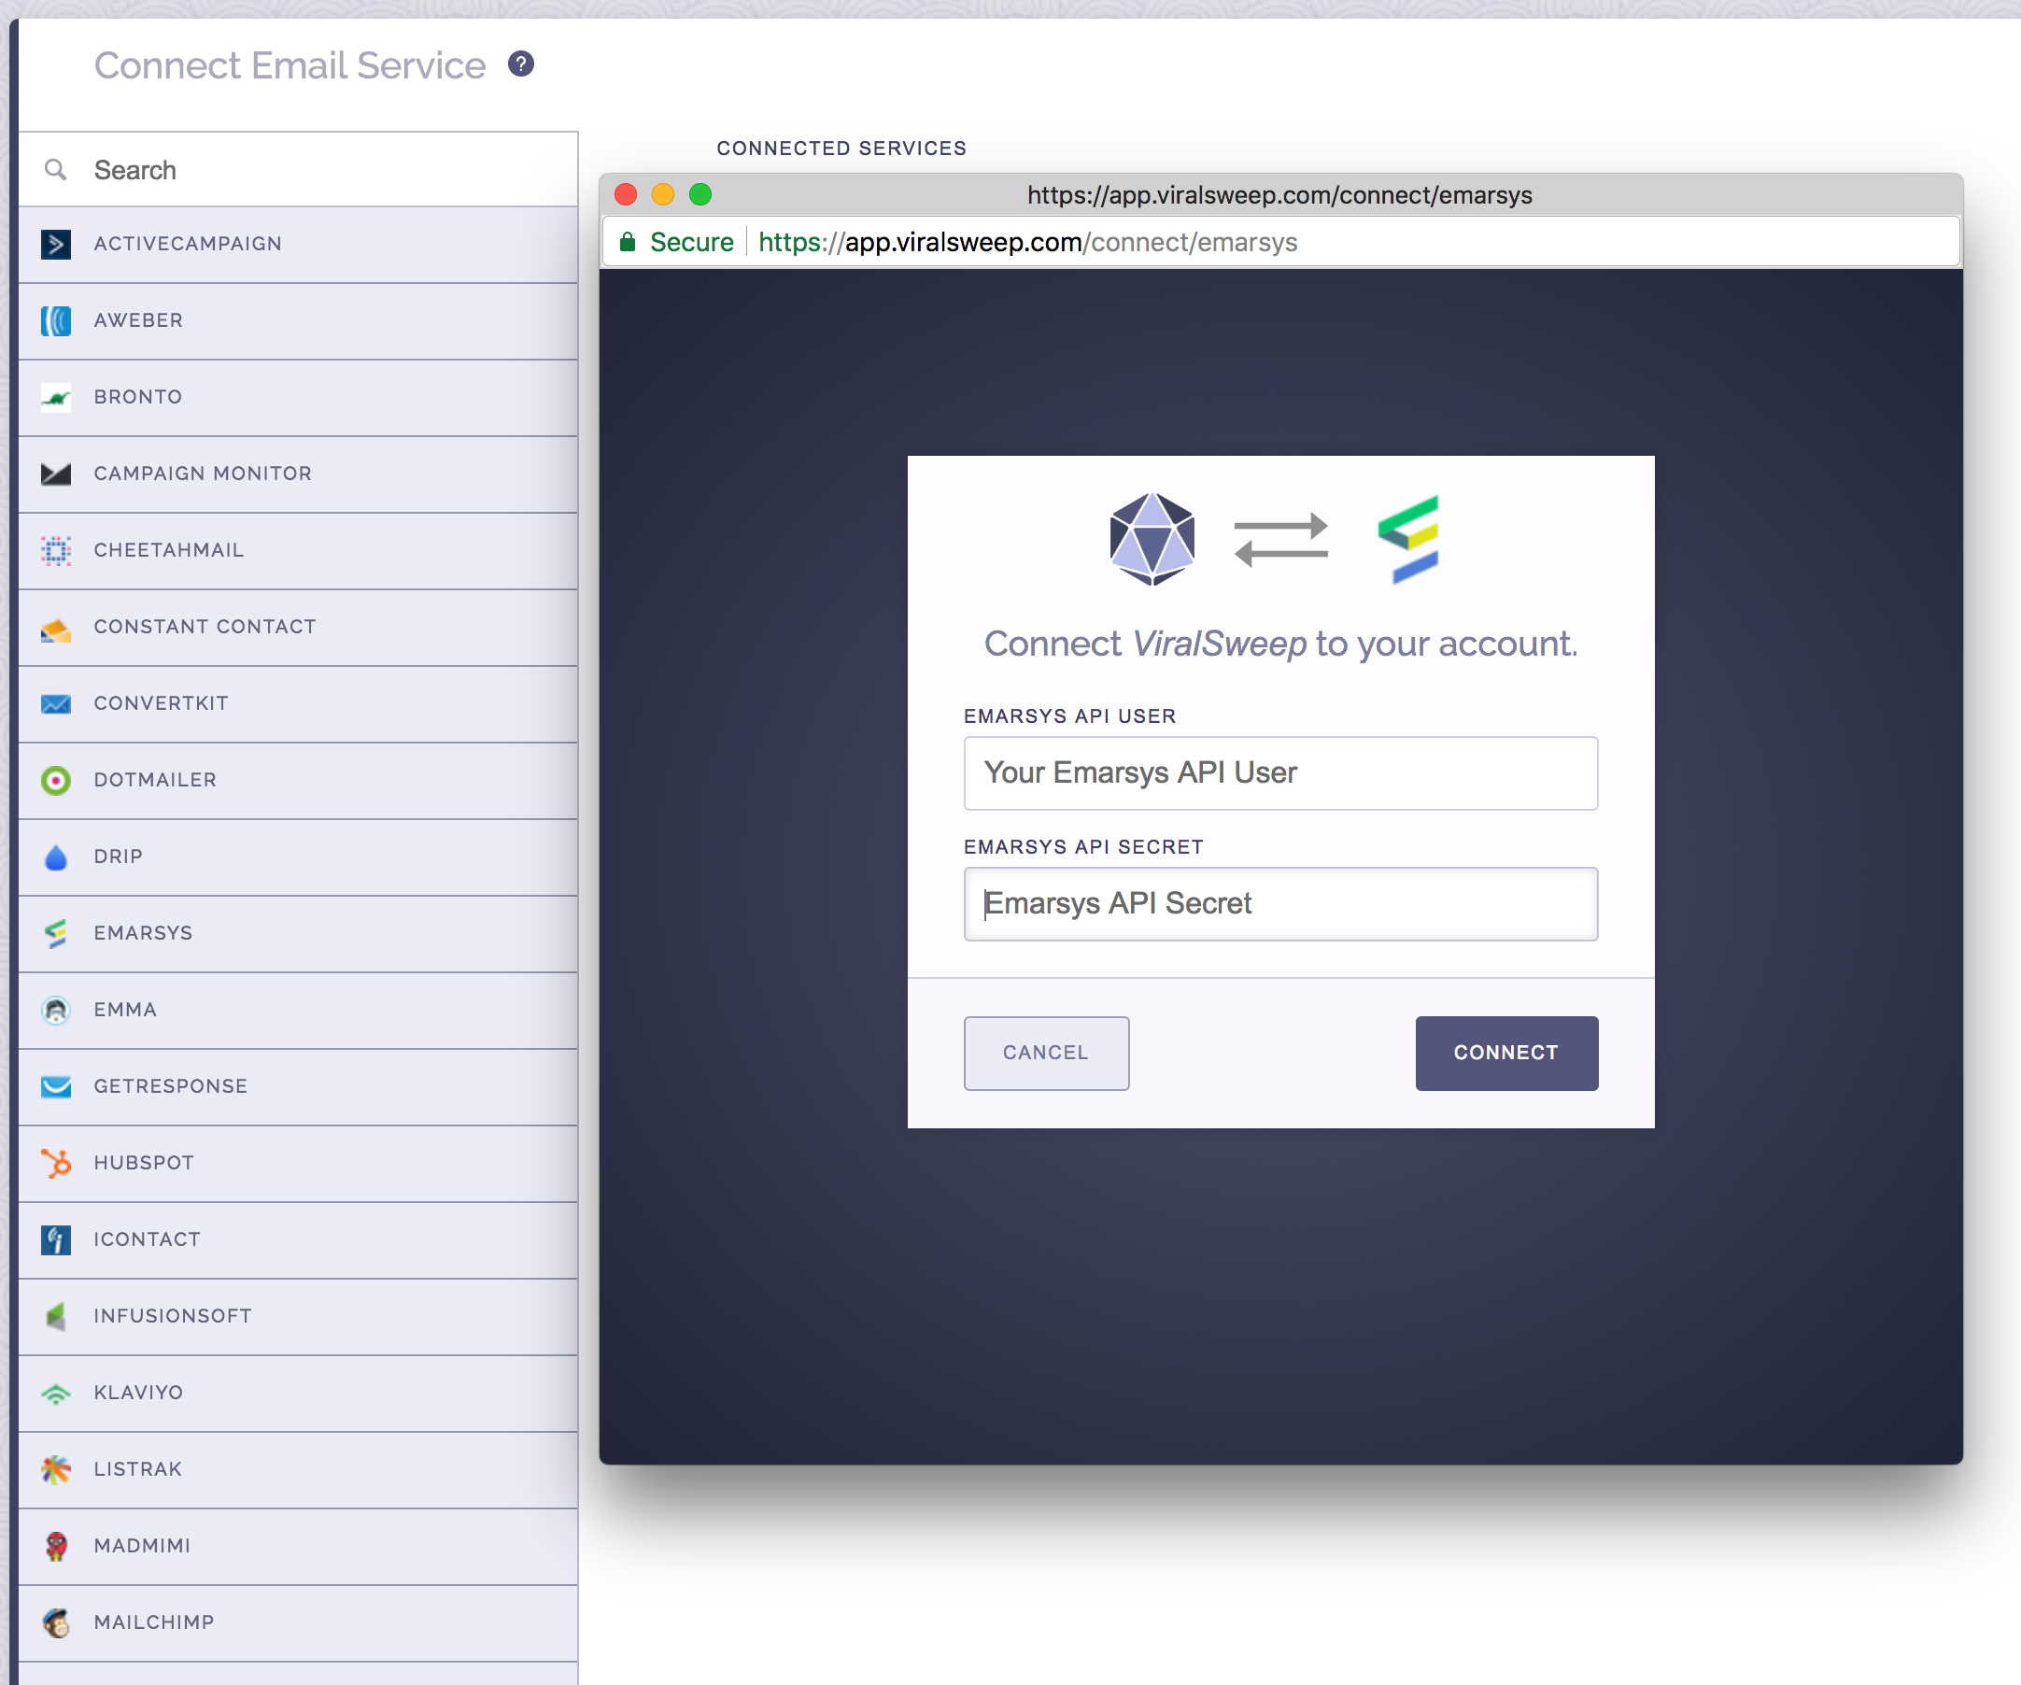Choose CONSTANT CONTACT service
The width and height of the screenshot is (2021, 1685).
pyautogui.click(x=297, y=628)
